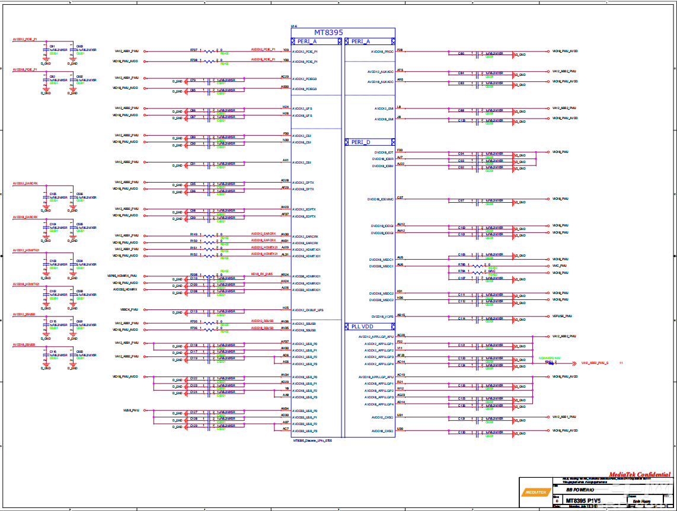Click the VMC_PMU net label
The image size is (677, 511).
(560, 266)
